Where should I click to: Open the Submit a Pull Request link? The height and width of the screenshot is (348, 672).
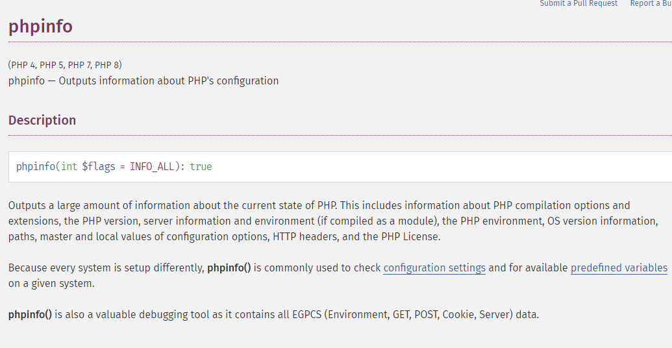coord(579,4)
